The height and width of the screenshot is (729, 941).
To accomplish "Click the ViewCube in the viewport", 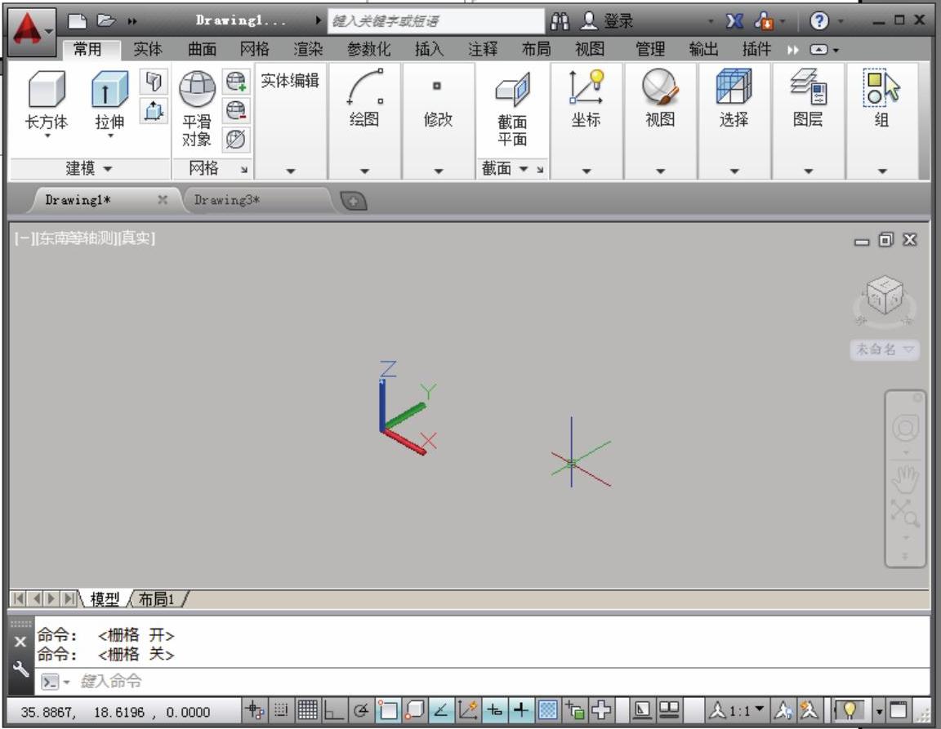I will [x=884, y=296].
